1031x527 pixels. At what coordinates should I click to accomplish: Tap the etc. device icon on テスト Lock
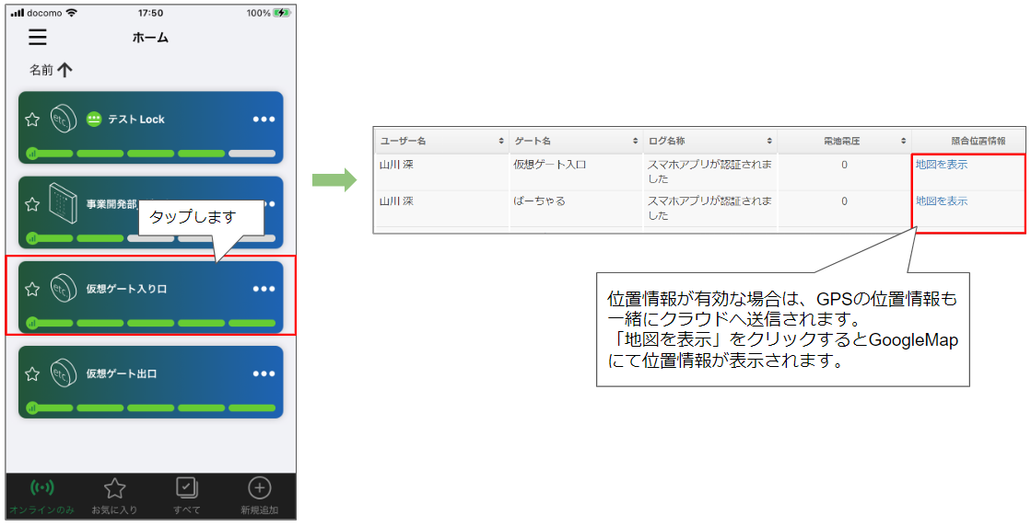pos(64,120)
